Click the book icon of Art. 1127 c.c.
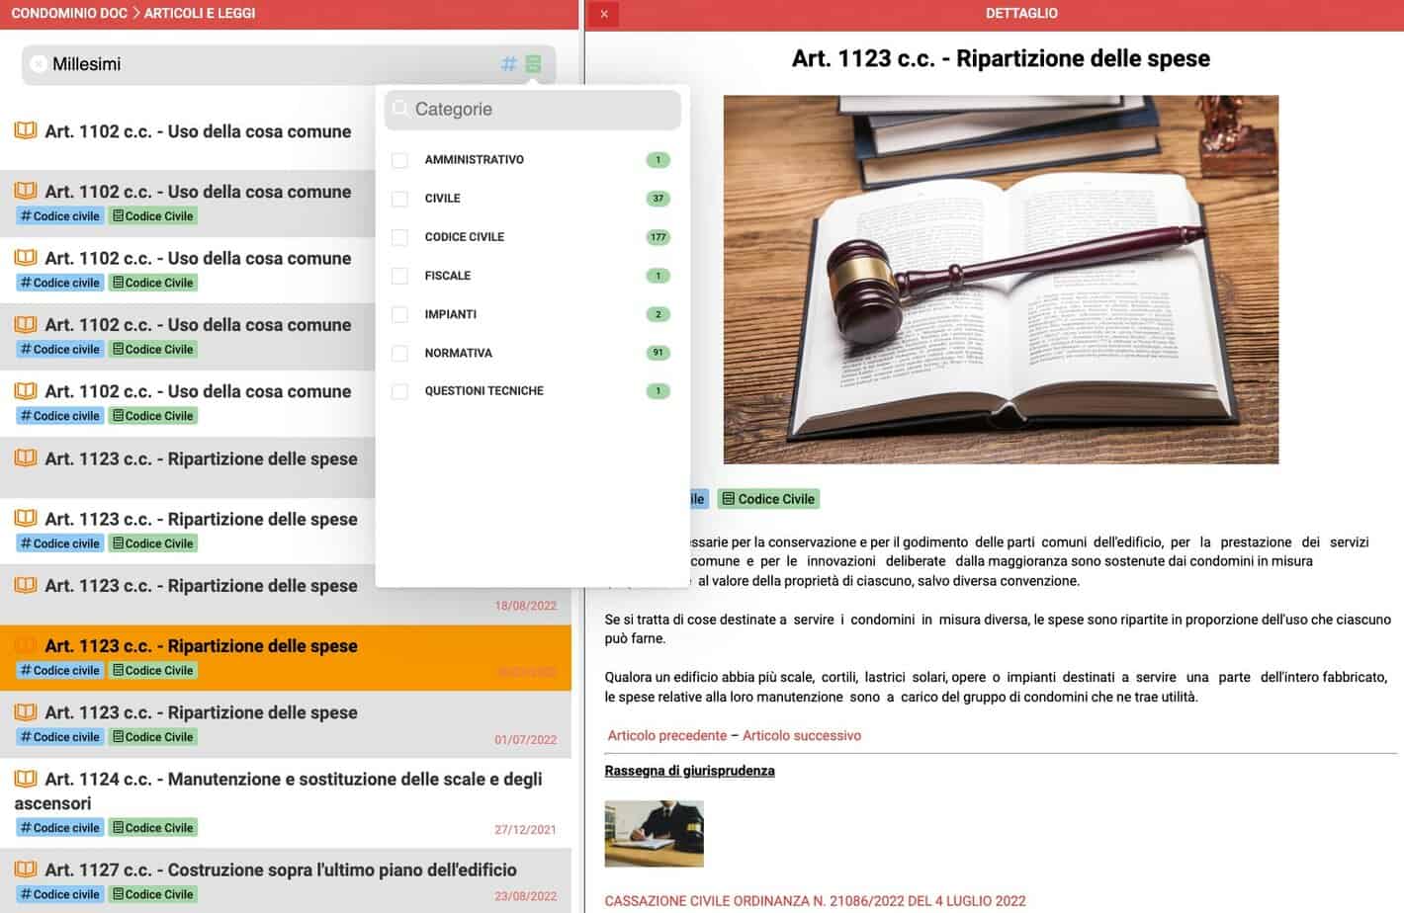Screen dimensions: 1404x913 [x=26, y=870]
